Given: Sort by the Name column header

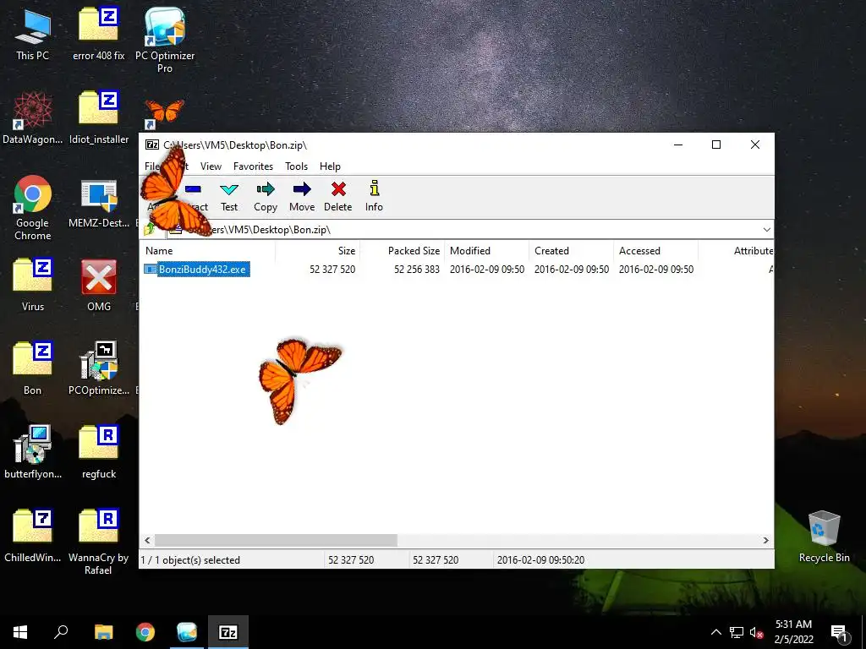Looking at the screenshot, I should tap(208, 250).
